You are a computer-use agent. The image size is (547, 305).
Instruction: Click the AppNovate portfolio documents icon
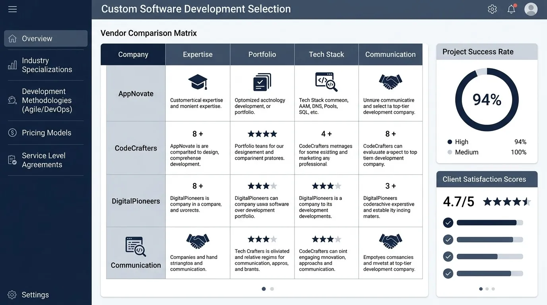pos(262,82)
